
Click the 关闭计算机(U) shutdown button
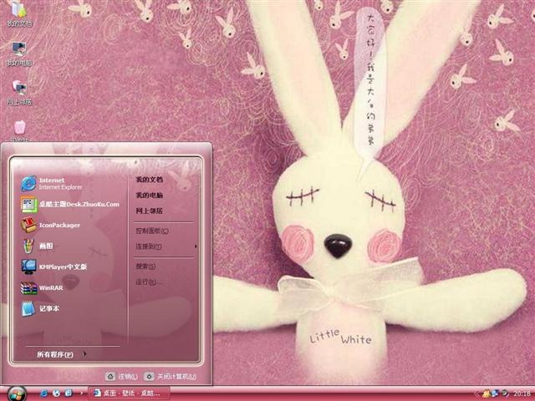[170, 377]
